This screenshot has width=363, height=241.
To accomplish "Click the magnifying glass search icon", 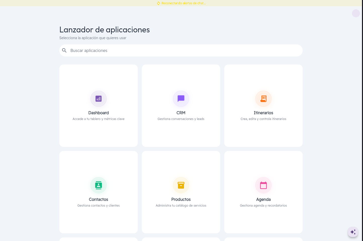I will [64, 50].
